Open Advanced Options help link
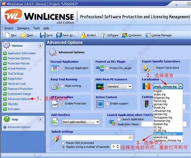Image resolution: width=191 pixels, height=158 pixels. click(x=19, y=127)
